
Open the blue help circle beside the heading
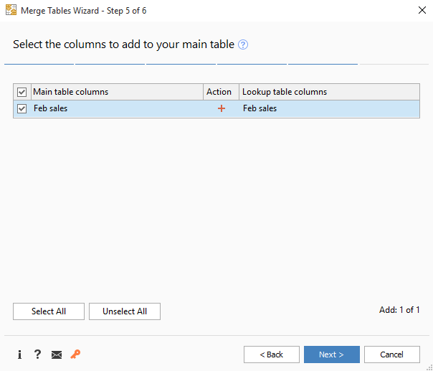pyautogui.click(x=243, y=44)
